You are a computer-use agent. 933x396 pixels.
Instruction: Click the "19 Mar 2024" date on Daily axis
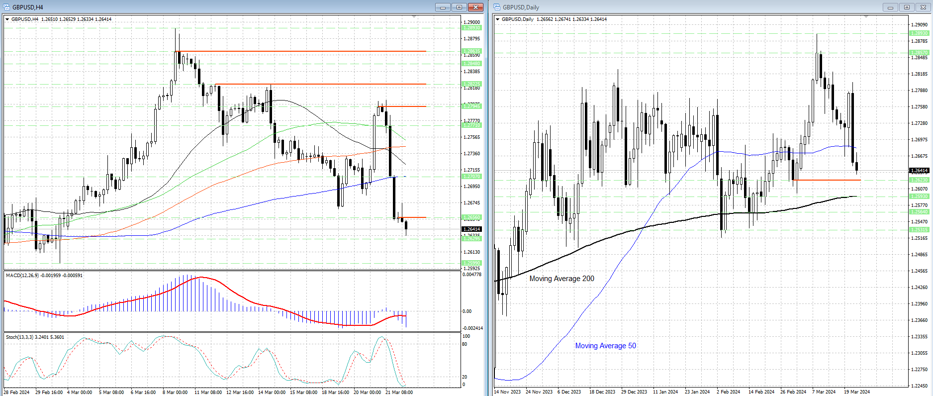(857, 392)
